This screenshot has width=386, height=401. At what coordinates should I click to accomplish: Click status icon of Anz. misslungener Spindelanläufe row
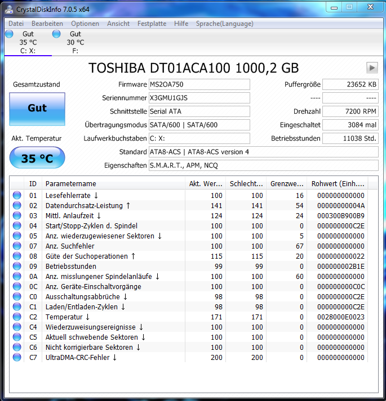(x=17, y=277)
